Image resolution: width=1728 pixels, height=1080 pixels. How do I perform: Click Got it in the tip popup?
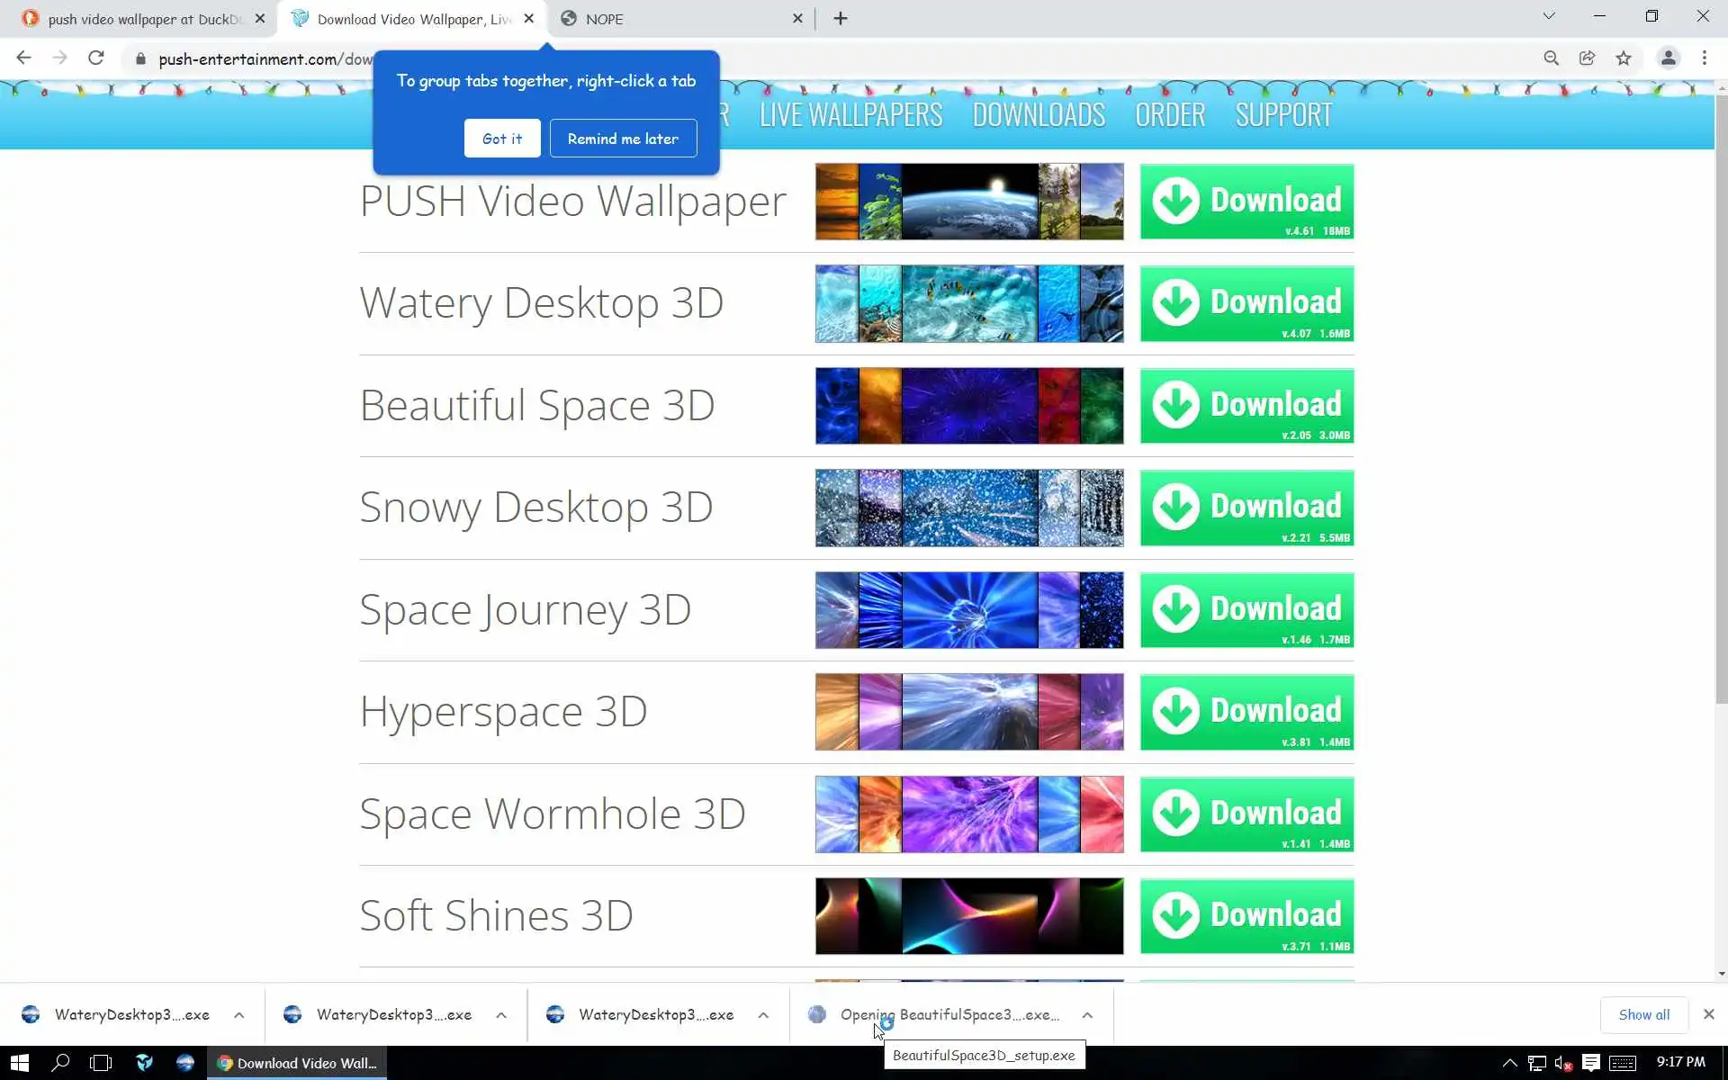501,139
